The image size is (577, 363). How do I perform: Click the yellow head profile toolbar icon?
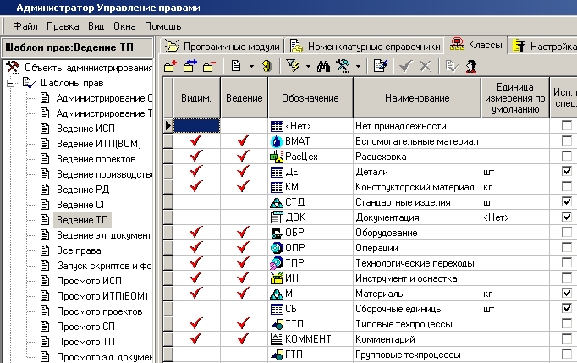(x=267, y=66)
